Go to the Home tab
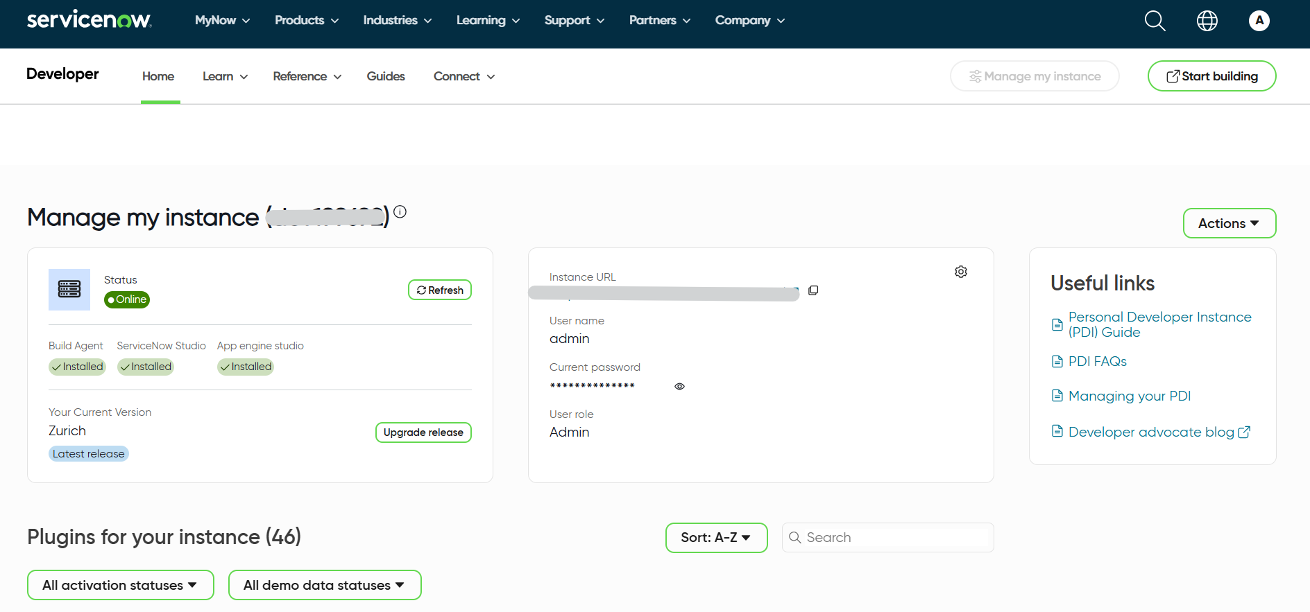The image size is (1310, 612). pos(158,76)
